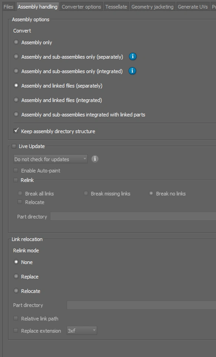Switch to the Files tab
Screen dimensions: 216x357
click(9, 7)
